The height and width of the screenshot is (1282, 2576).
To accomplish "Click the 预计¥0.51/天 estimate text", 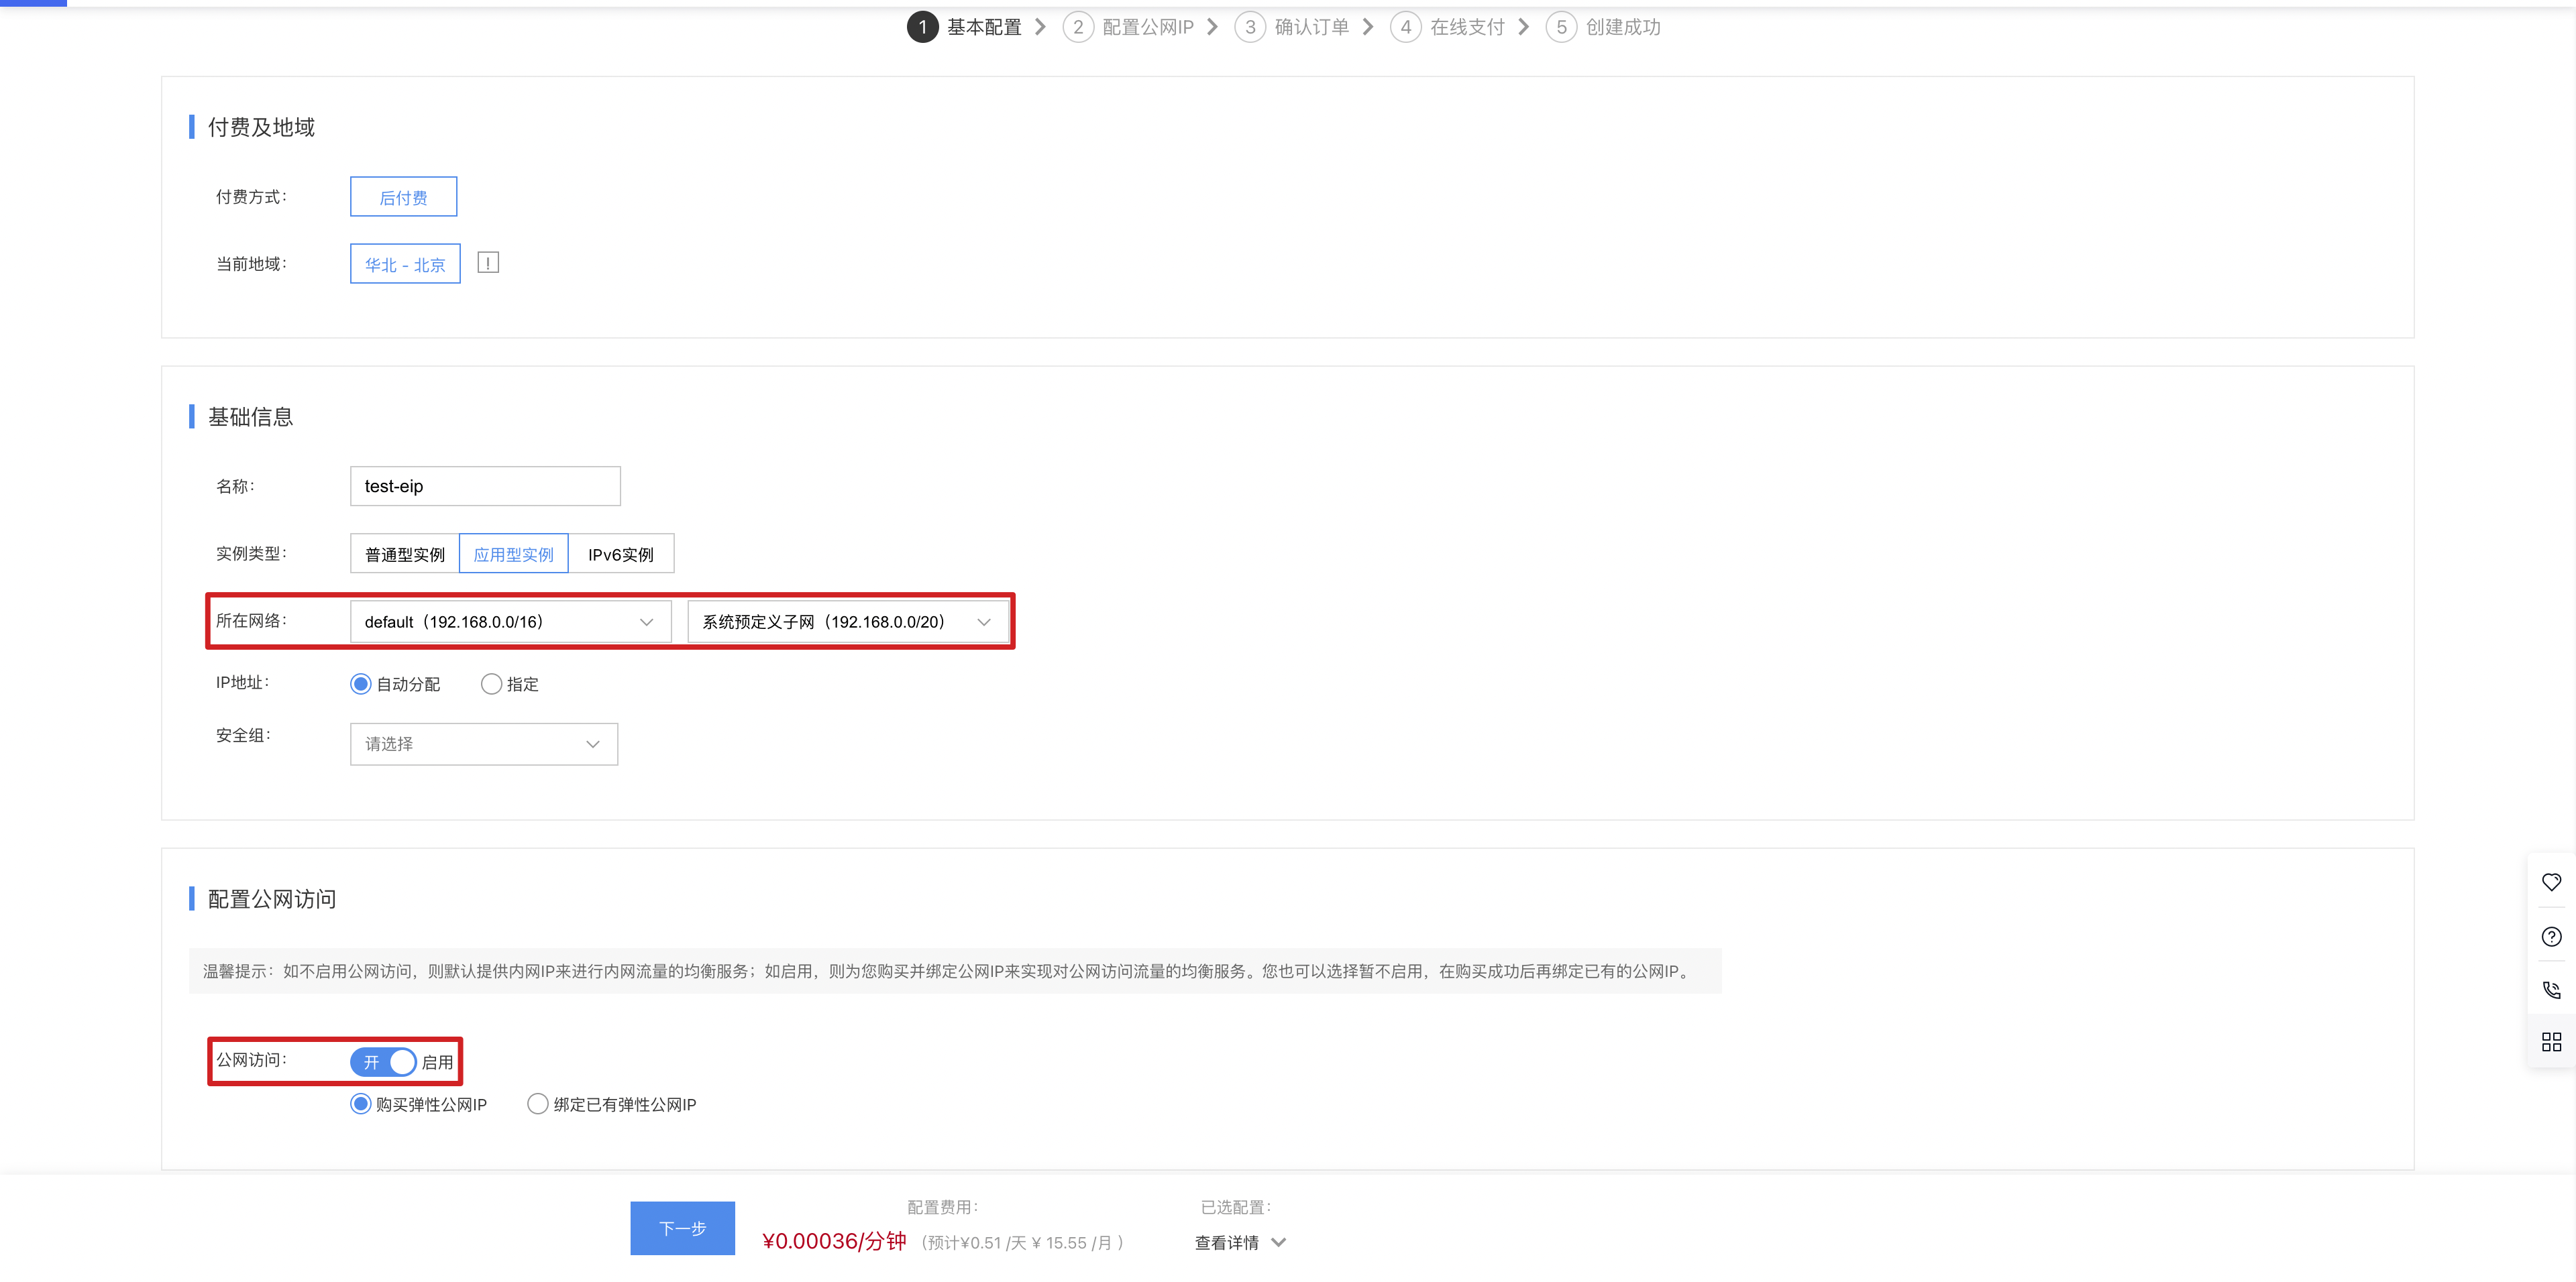I will (x=1022, y=1243).
